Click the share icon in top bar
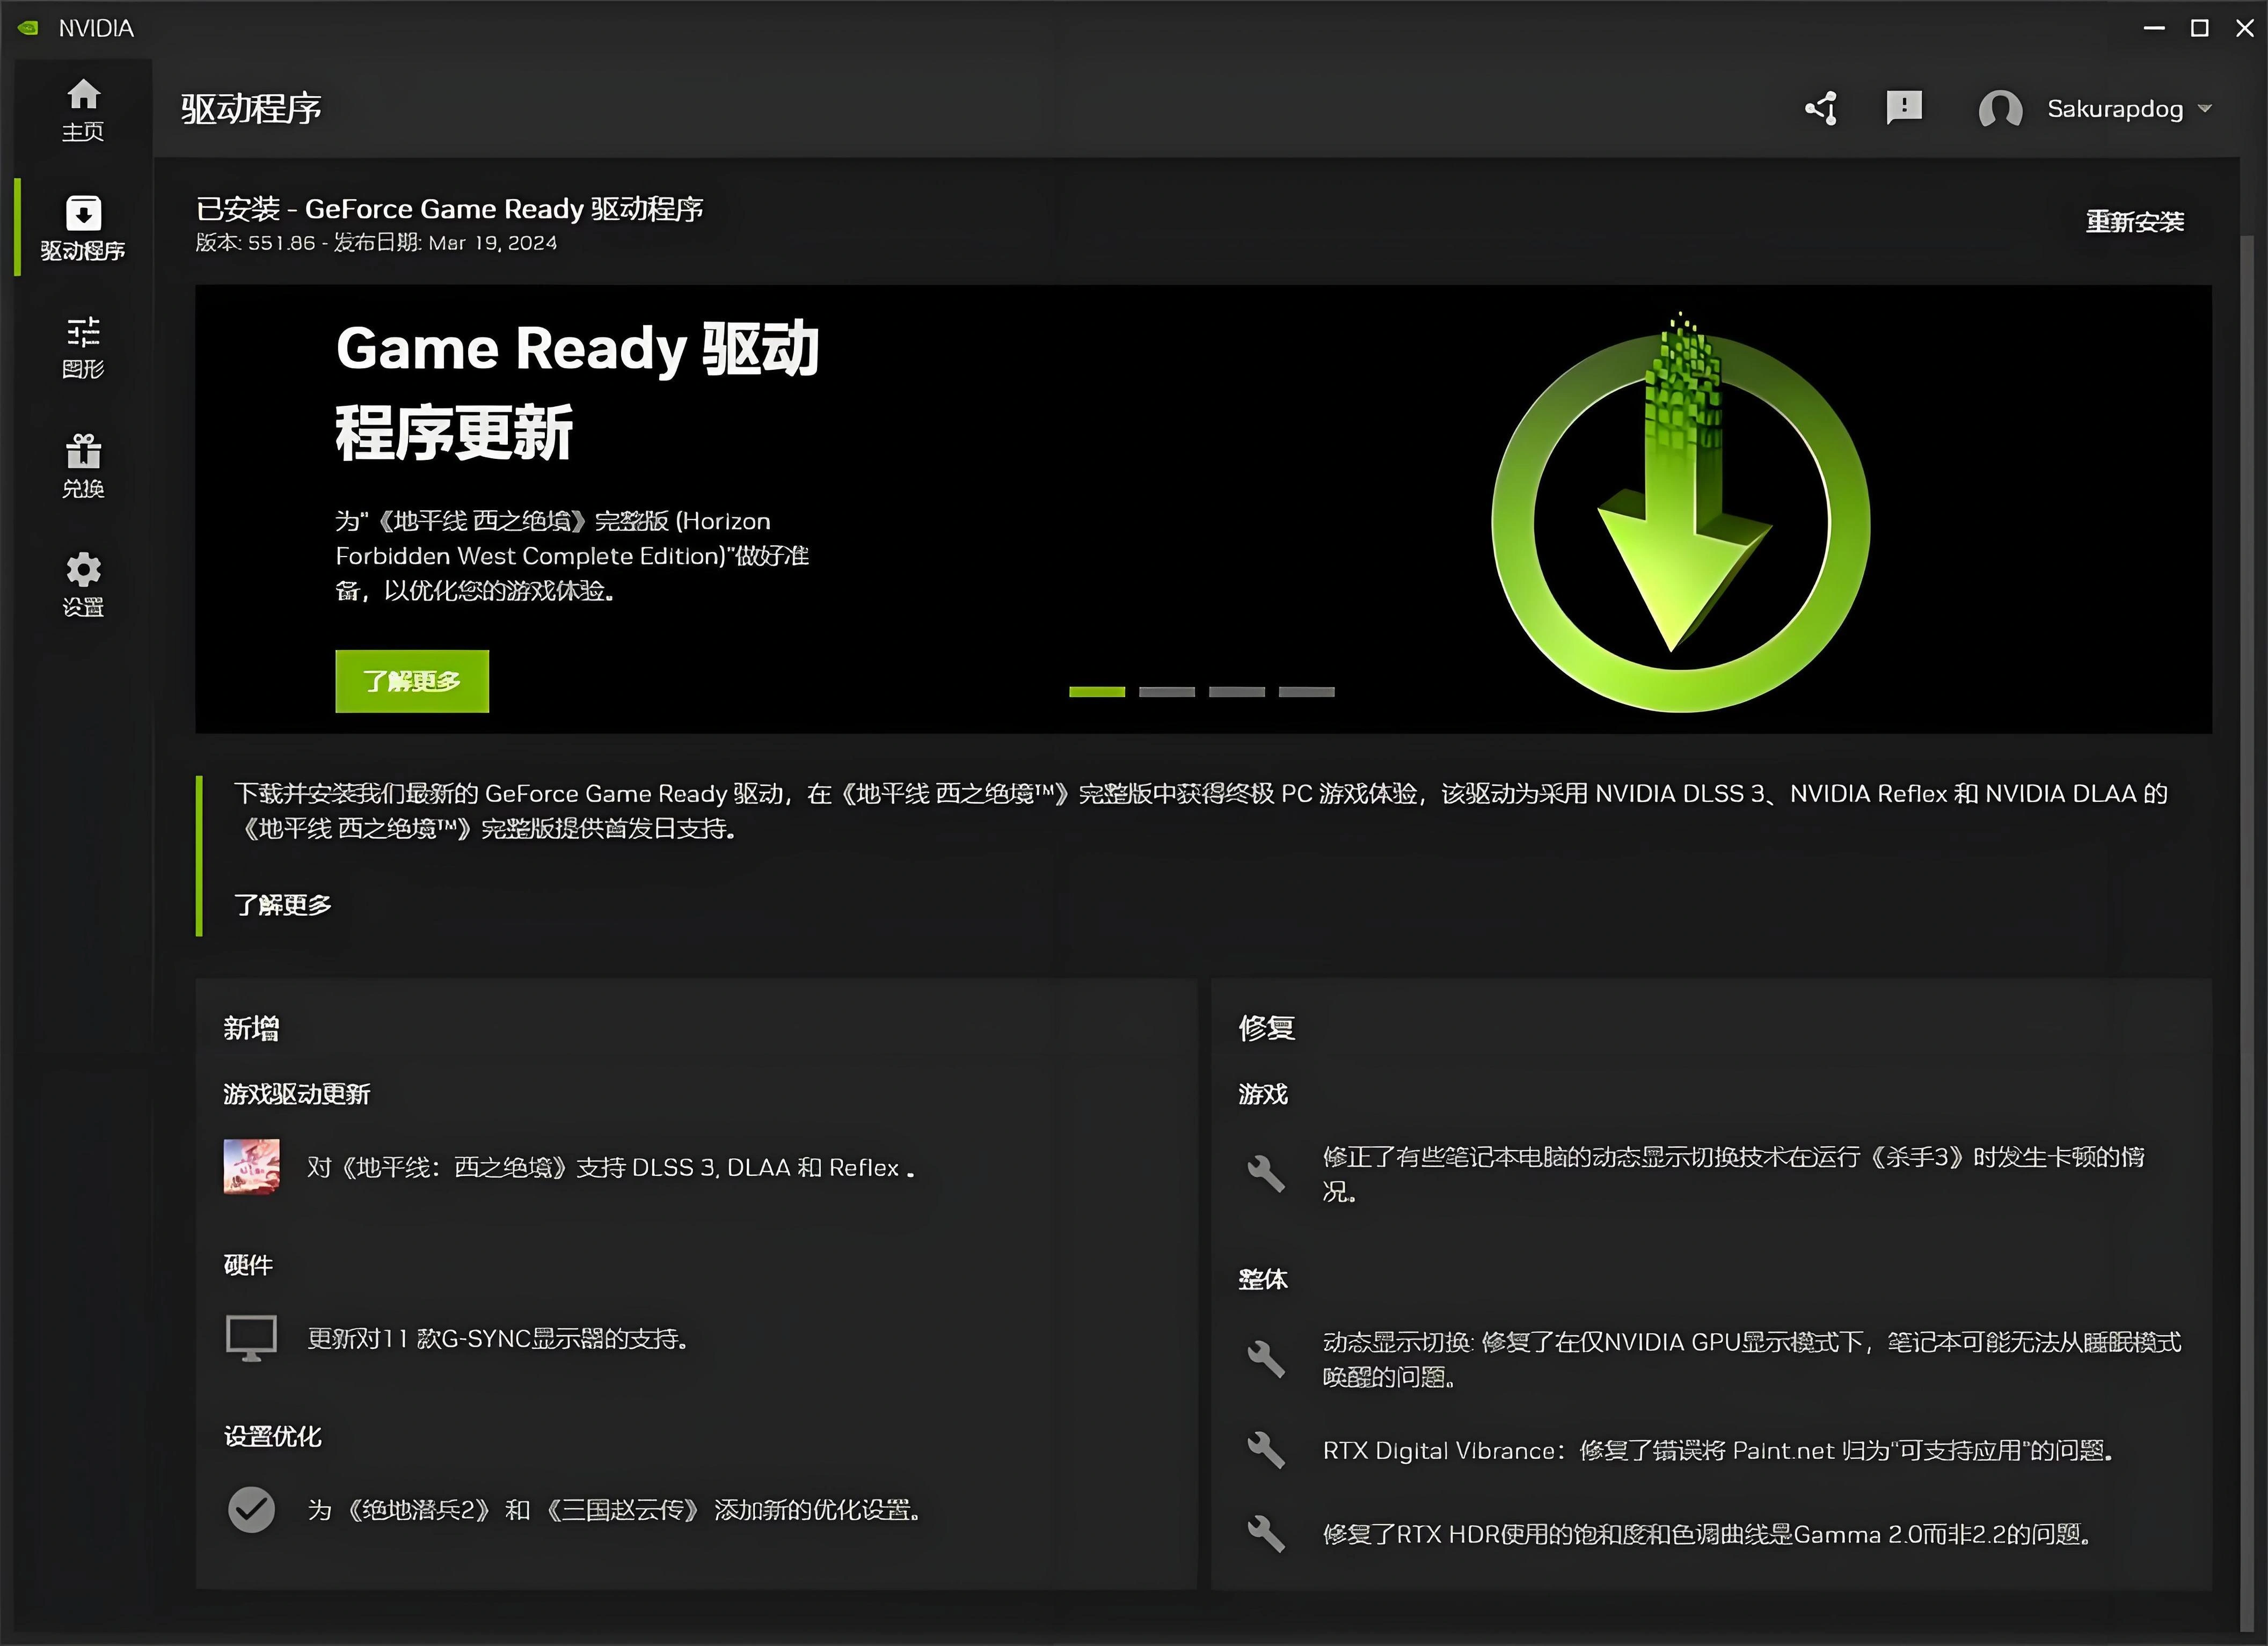Screen dimensions: 2268x1646 [1822, 108]
